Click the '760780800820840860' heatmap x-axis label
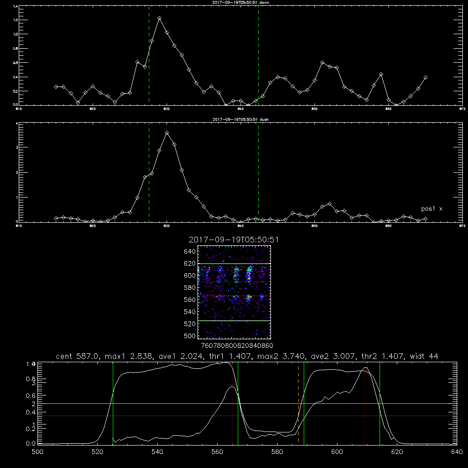 click(237, 346)
